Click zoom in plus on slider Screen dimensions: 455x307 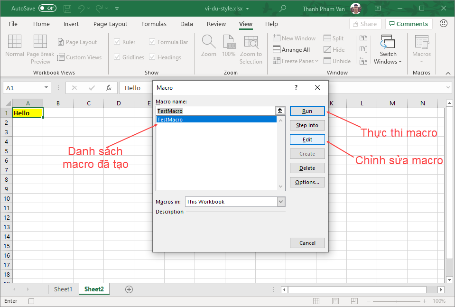tap(425, 301)
